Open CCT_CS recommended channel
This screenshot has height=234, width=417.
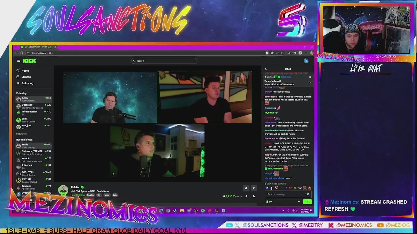[x=34, y=180]
